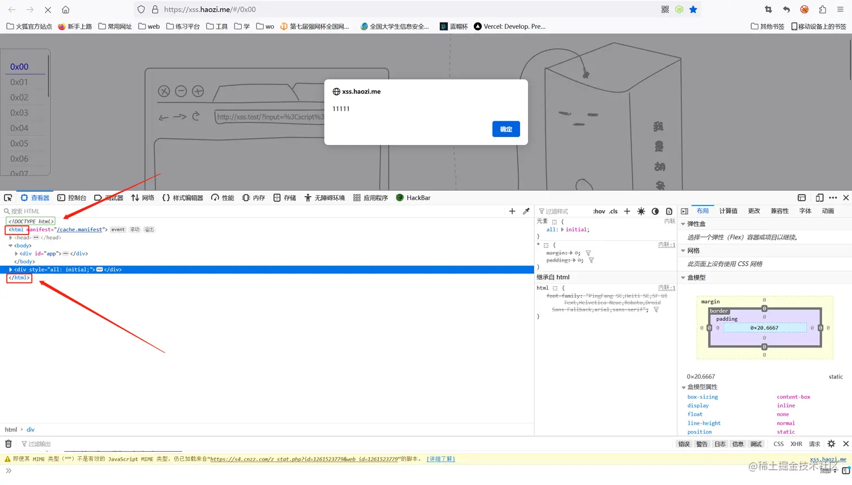Toggle the XHR console filter
This screenshot has height=485, width=852.
796,444
